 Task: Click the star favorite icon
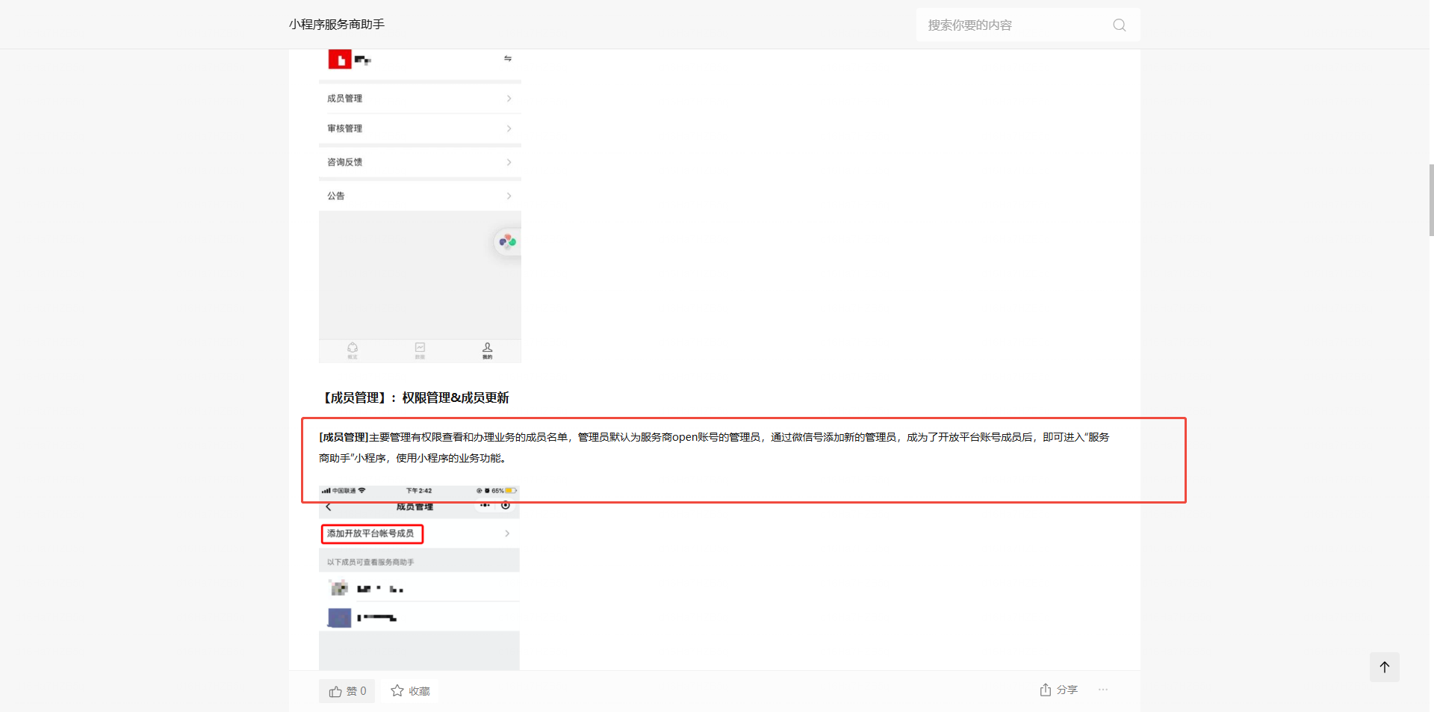tap(397, 690)
